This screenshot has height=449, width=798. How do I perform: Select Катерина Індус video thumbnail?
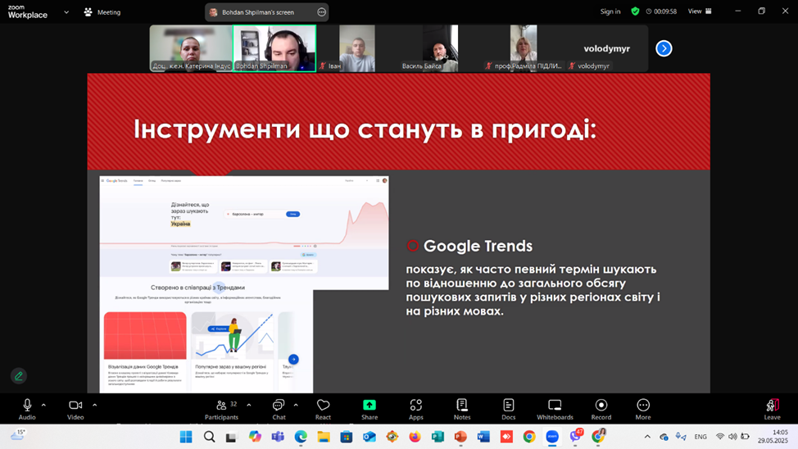coord(191,48)
